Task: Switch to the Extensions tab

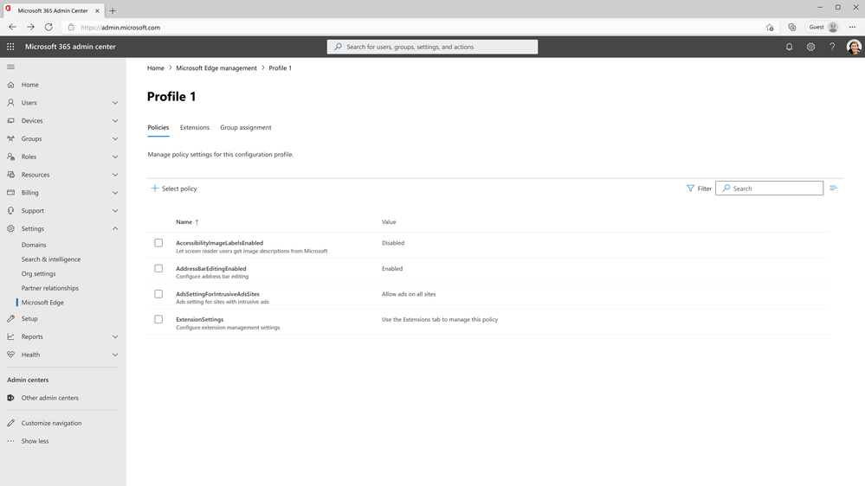Action: 195,127
